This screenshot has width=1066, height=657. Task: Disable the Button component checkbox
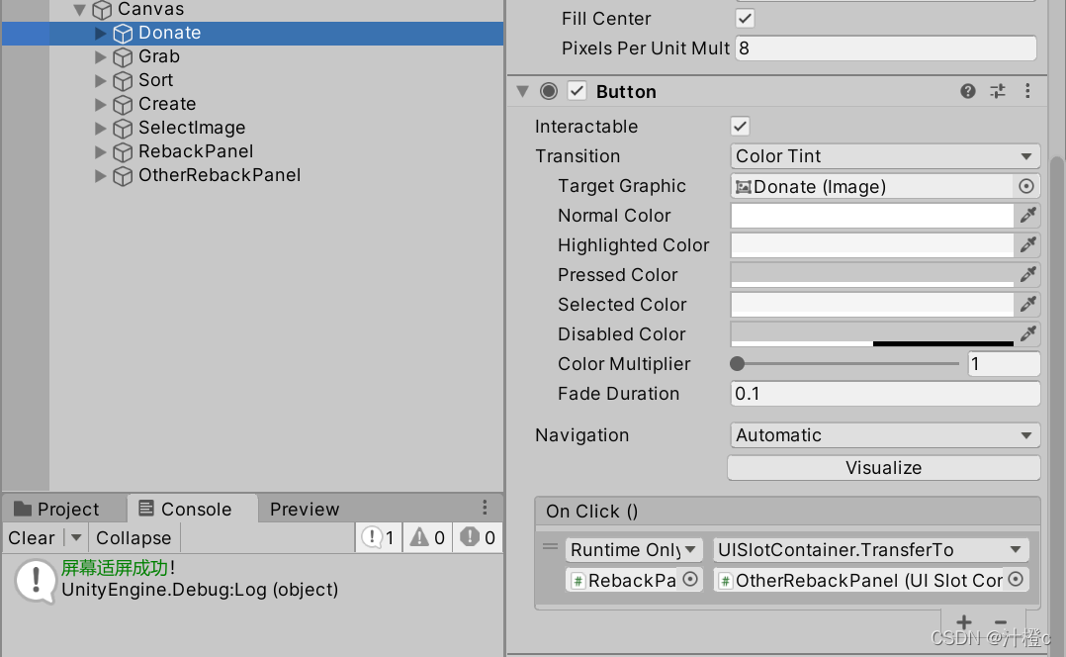point(577,91)
